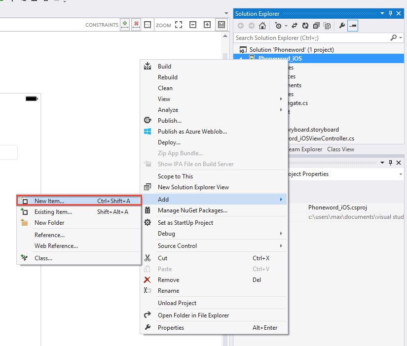Viewport: 407px width, 346px height.
Task: Open the Pending Changes Filter dropdown arrow
Action: click(x=286, y=26)
